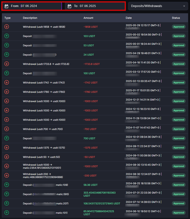
Task: Click the withdrawal icon on the -50 USDT row
Action: pos(7,157)
